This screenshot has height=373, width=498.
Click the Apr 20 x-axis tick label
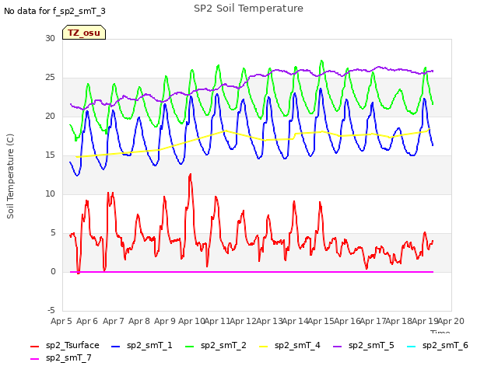coord(451,321)
